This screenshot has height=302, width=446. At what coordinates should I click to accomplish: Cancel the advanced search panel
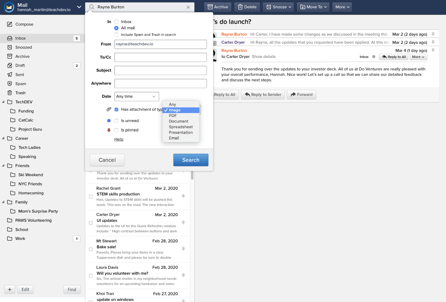tap(107, 160)
